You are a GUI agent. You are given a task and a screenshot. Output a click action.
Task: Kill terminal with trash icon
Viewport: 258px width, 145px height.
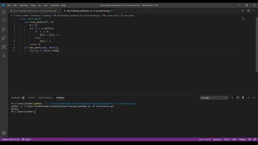[243, 97]
